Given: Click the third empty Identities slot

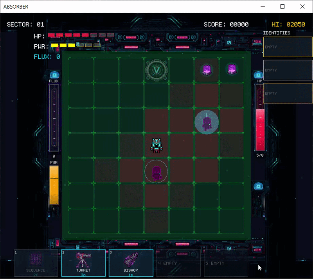Looking at the screenshot, I should [288, 93].
